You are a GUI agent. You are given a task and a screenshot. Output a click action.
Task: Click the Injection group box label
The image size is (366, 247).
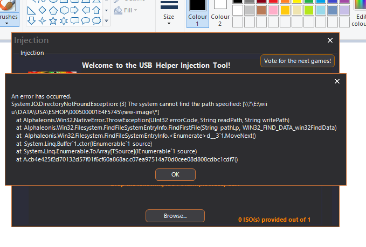pyautogui.click(x=32, y=53)
